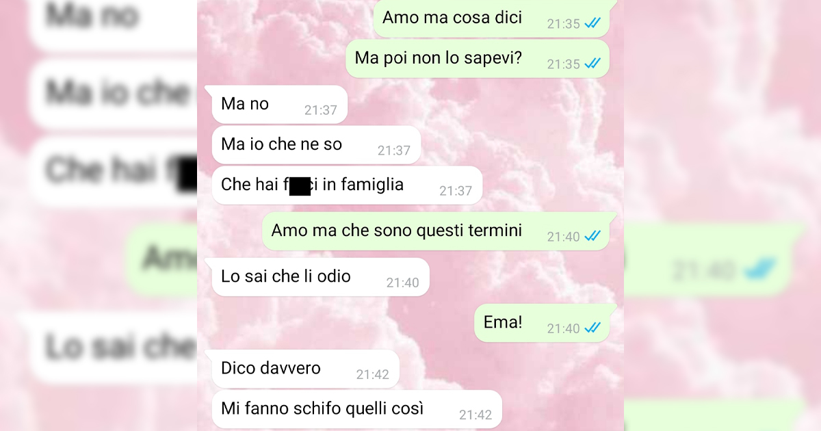The height and width of the screenshot is (431, 821).
Task: Click the black censor box in message
Action: [x=300, y=186]
